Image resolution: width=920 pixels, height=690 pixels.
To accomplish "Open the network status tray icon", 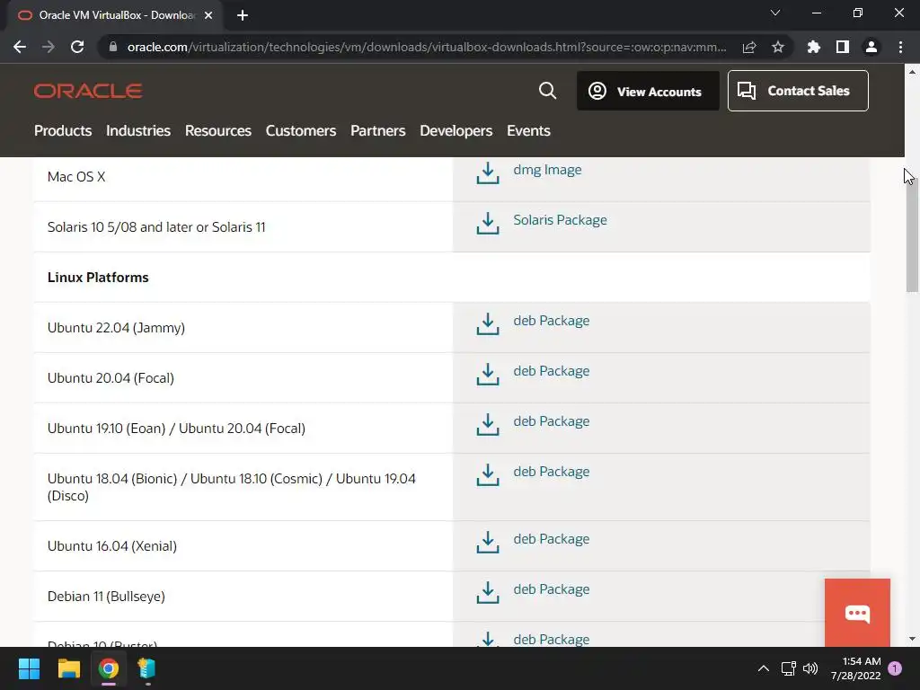I will tap(789, 668).
